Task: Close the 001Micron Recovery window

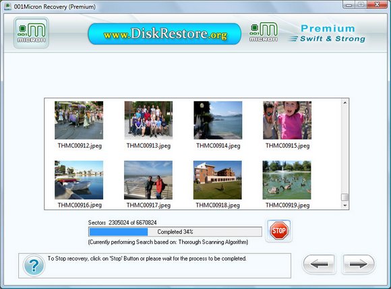Action: [378, 5]
